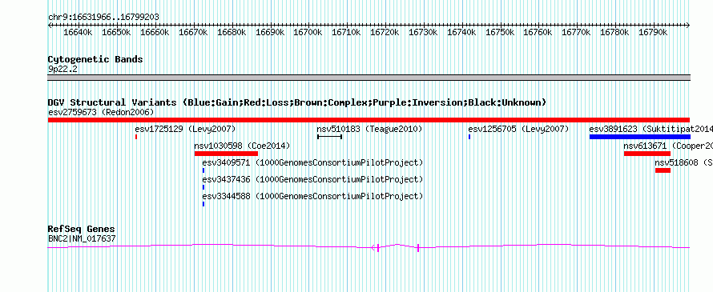
Task: Click the red esv2759673 Redon2006 variant bar
Action: (x=369, y=120)
